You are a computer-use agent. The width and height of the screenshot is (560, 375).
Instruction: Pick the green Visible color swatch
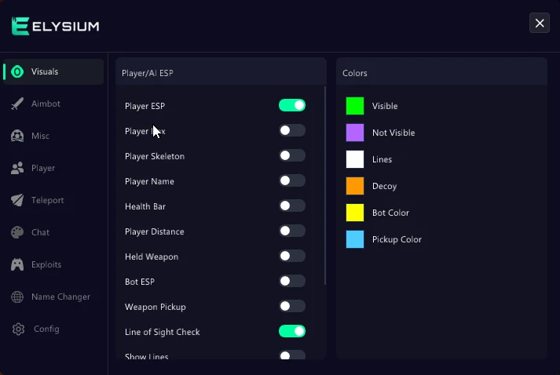tap(355, 106)
